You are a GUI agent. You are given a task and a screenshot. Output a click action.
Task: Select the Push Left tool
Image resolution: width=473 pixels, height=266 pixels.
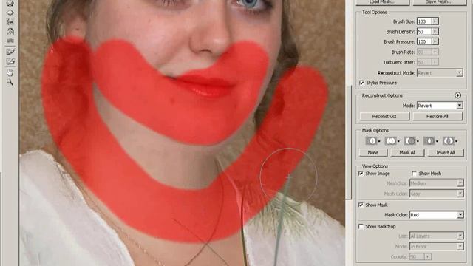point(10,22)
